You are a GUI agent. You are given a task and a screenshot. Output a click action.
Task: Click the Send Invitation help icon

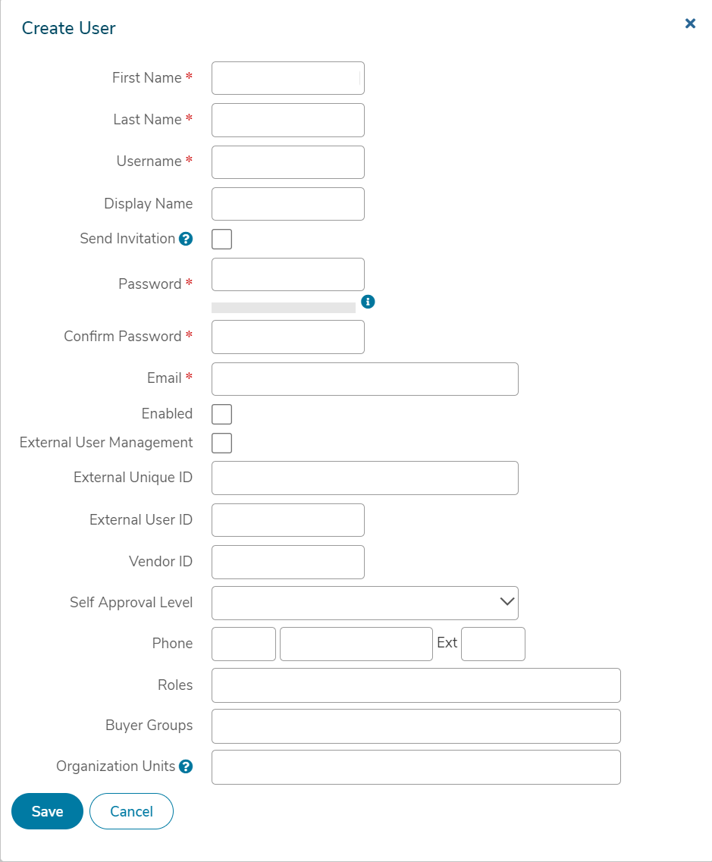click(186, 239)
